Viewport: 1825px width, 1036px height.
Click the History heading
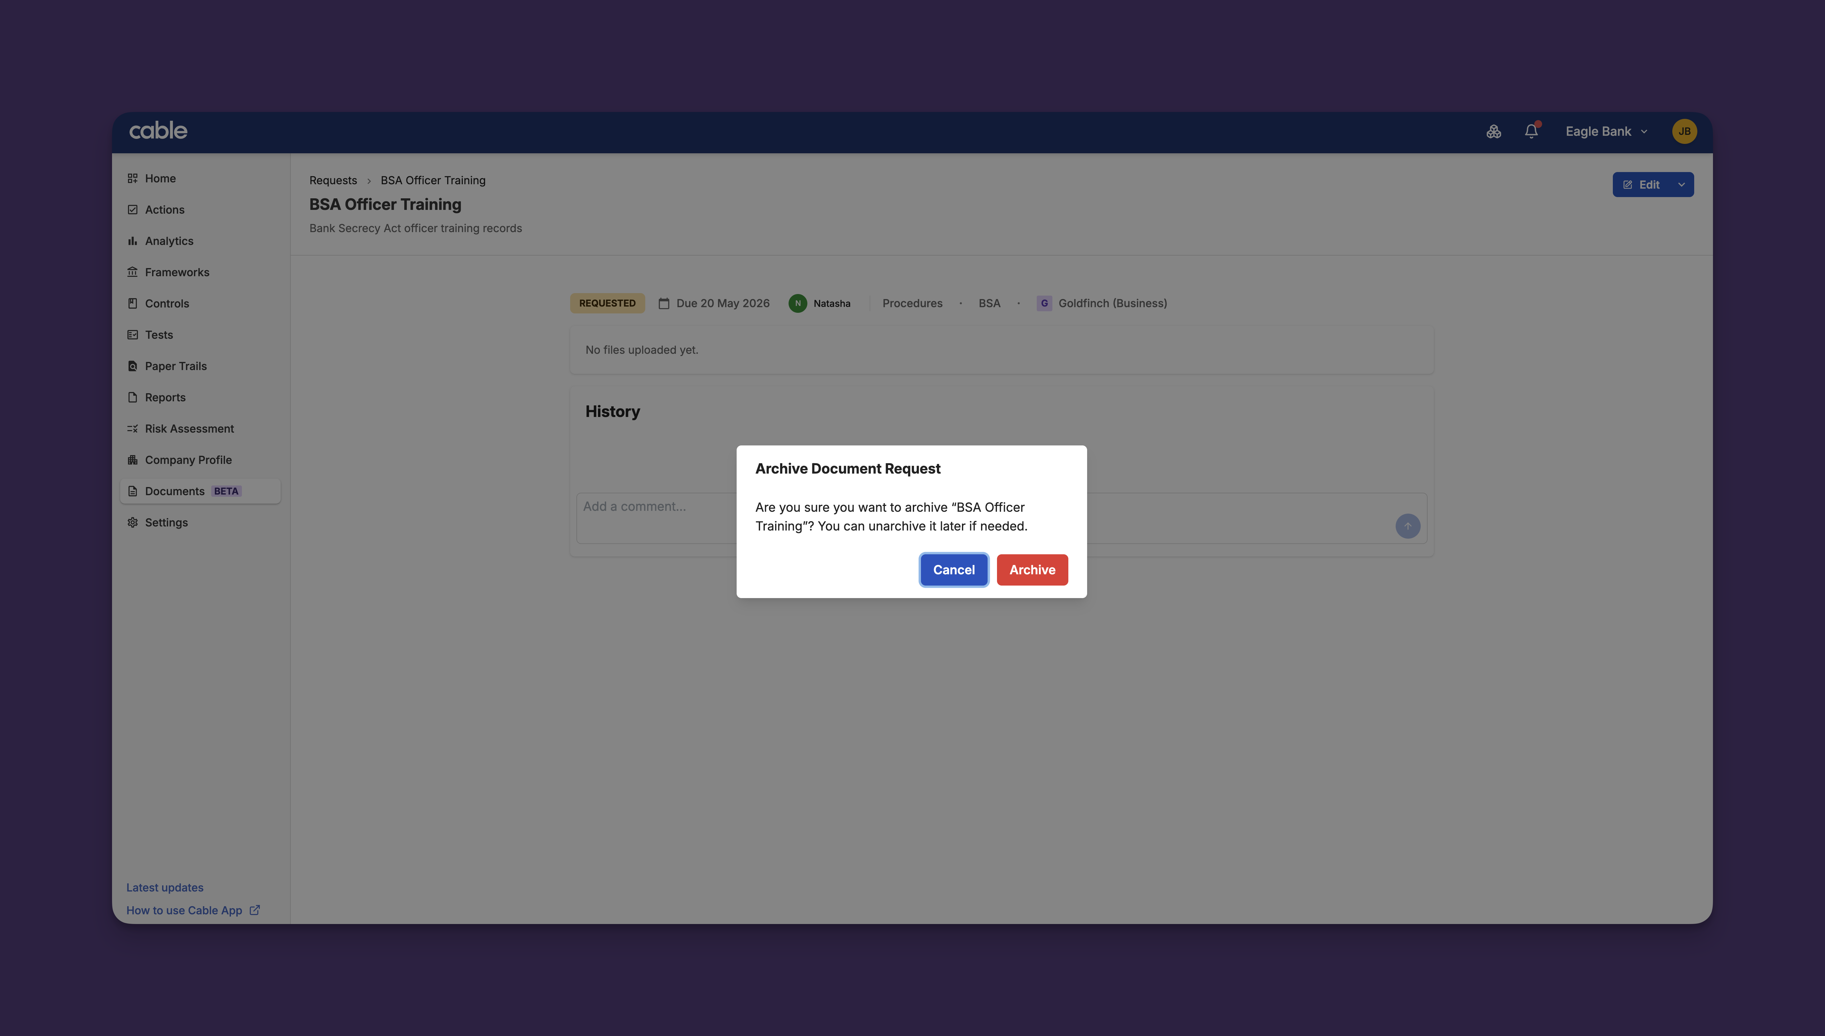pos(612,412)
